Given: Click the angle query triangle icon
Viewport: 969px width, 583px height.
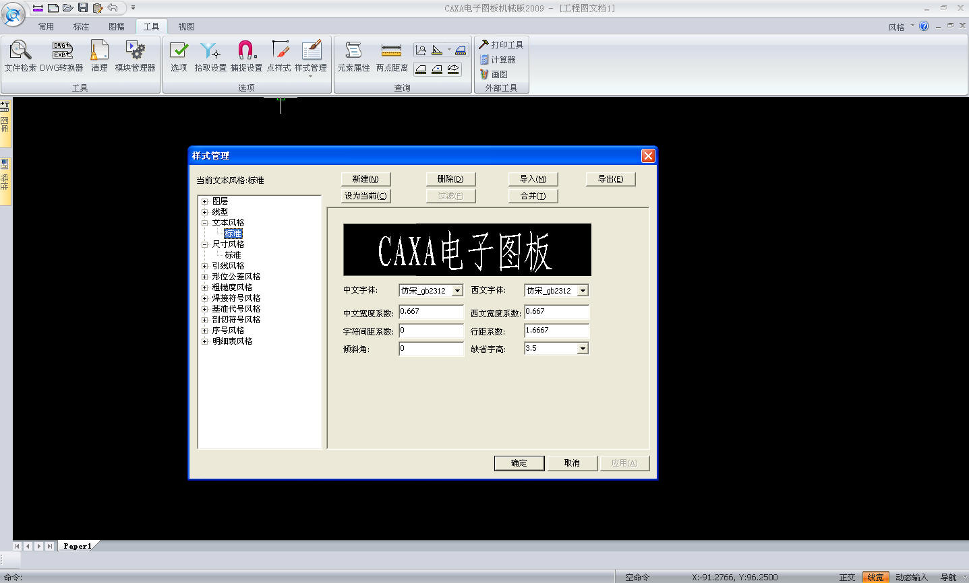Looking at the screenshot, I should coord(438,50).
